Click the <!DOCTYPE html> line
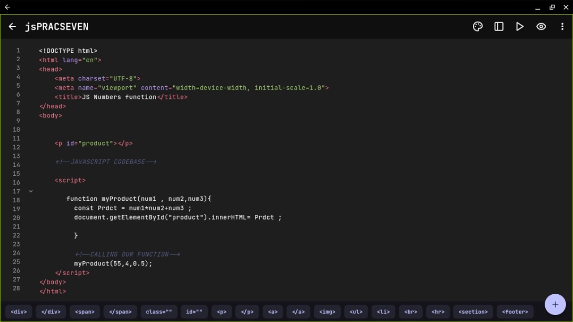The width and height of the screenshot is (573, 322). (68, 51)
